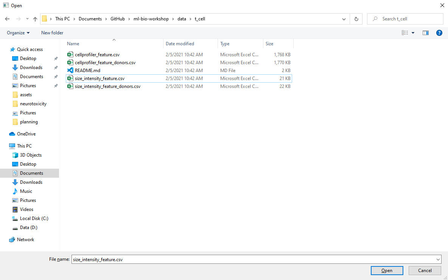Click the Open button
448x280 pixels.
point(387,271)
